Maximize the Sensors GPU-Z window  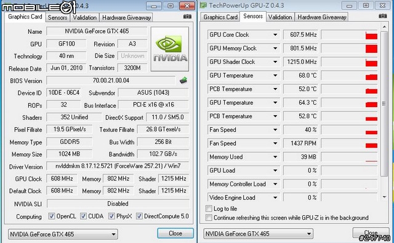pyautogui.click(x=366, y=6)
